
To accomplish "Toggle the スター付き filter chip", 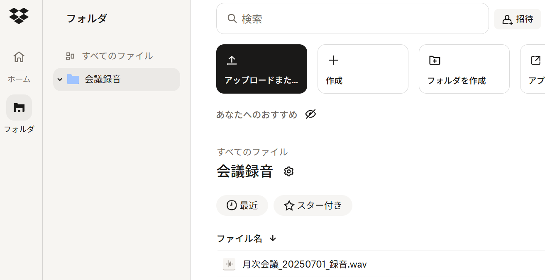I will (x=313, y=205).
